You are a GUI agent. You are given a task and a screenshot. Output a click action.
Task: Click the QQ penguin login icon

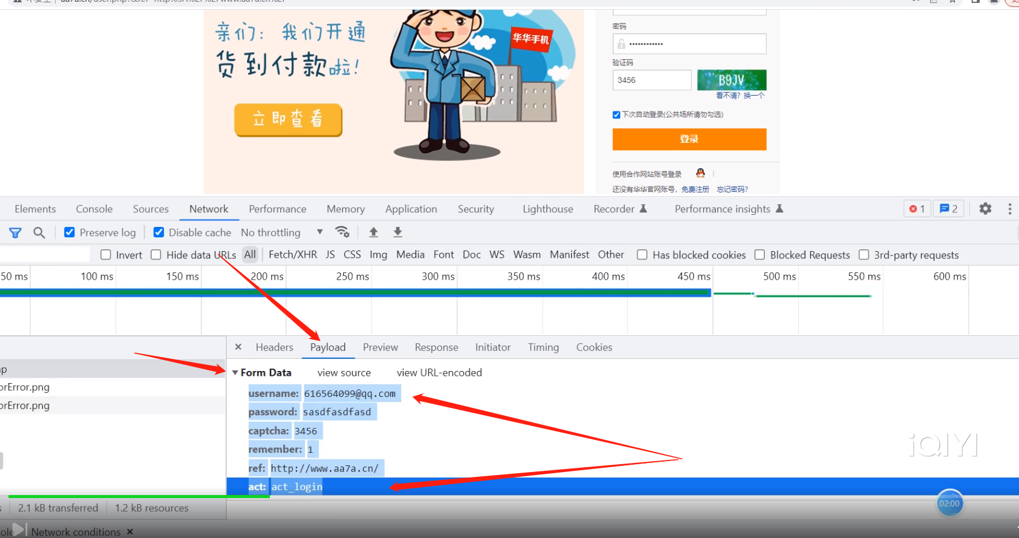(x=700, y=173)
